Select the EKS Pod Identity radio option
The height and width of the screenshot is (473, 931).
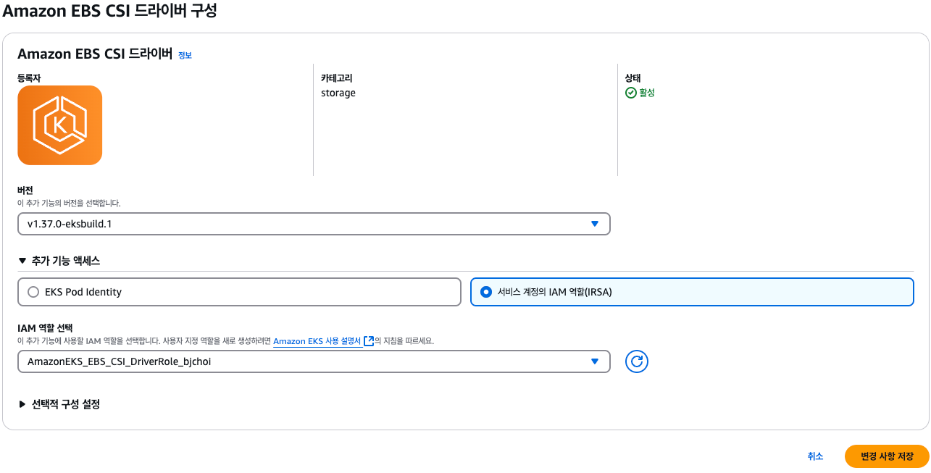point(239,292)
